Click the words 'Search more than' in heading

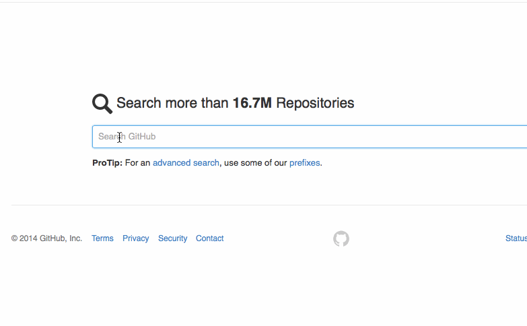pyautogui.click(x=172, y=103)
